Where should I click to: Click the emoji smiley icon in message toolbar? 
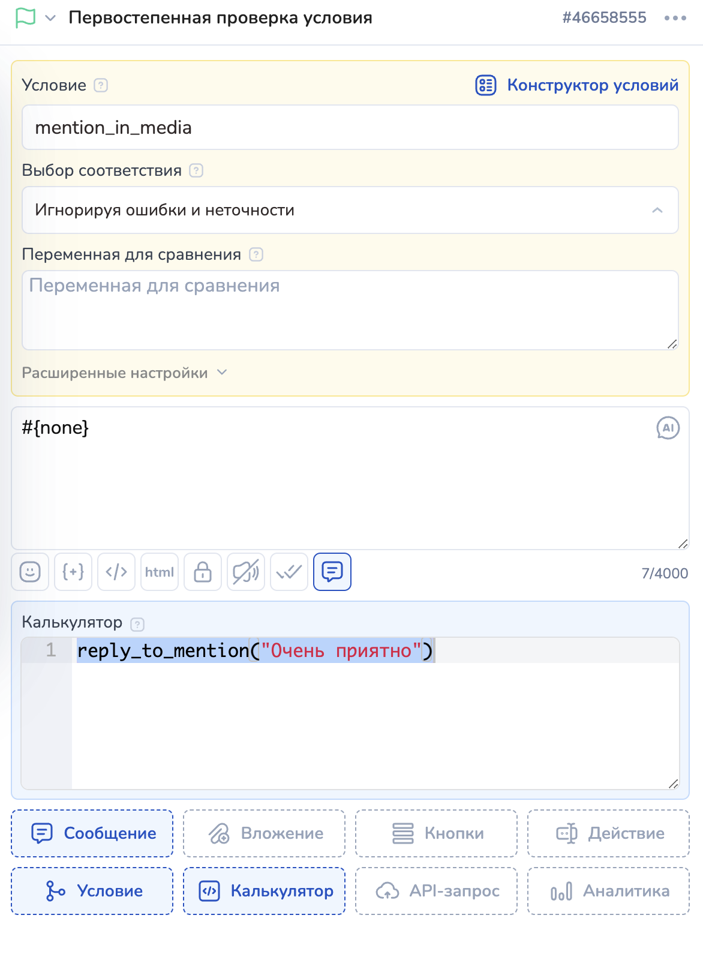[x=30, y=572]
